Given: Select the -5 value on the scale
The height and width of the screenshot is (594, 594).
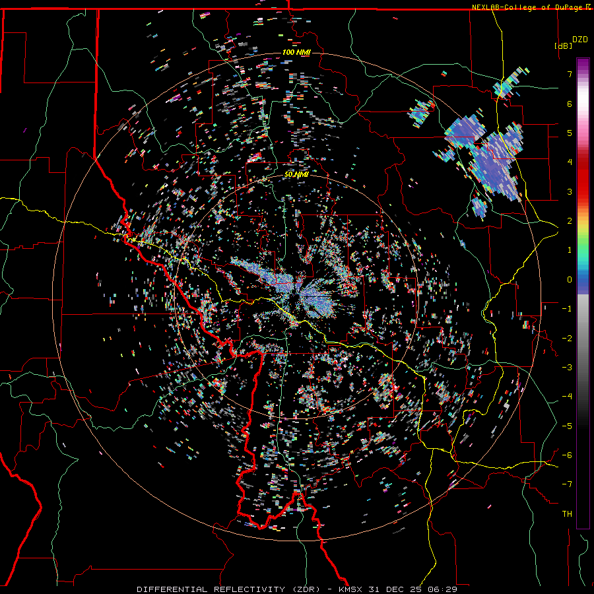Looking at the screenshot, I should coord(567,426).
